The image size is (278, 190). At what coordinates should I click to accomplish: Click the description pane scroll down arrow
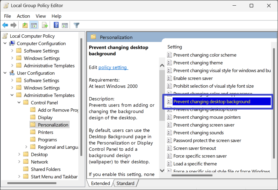(162, 170)
